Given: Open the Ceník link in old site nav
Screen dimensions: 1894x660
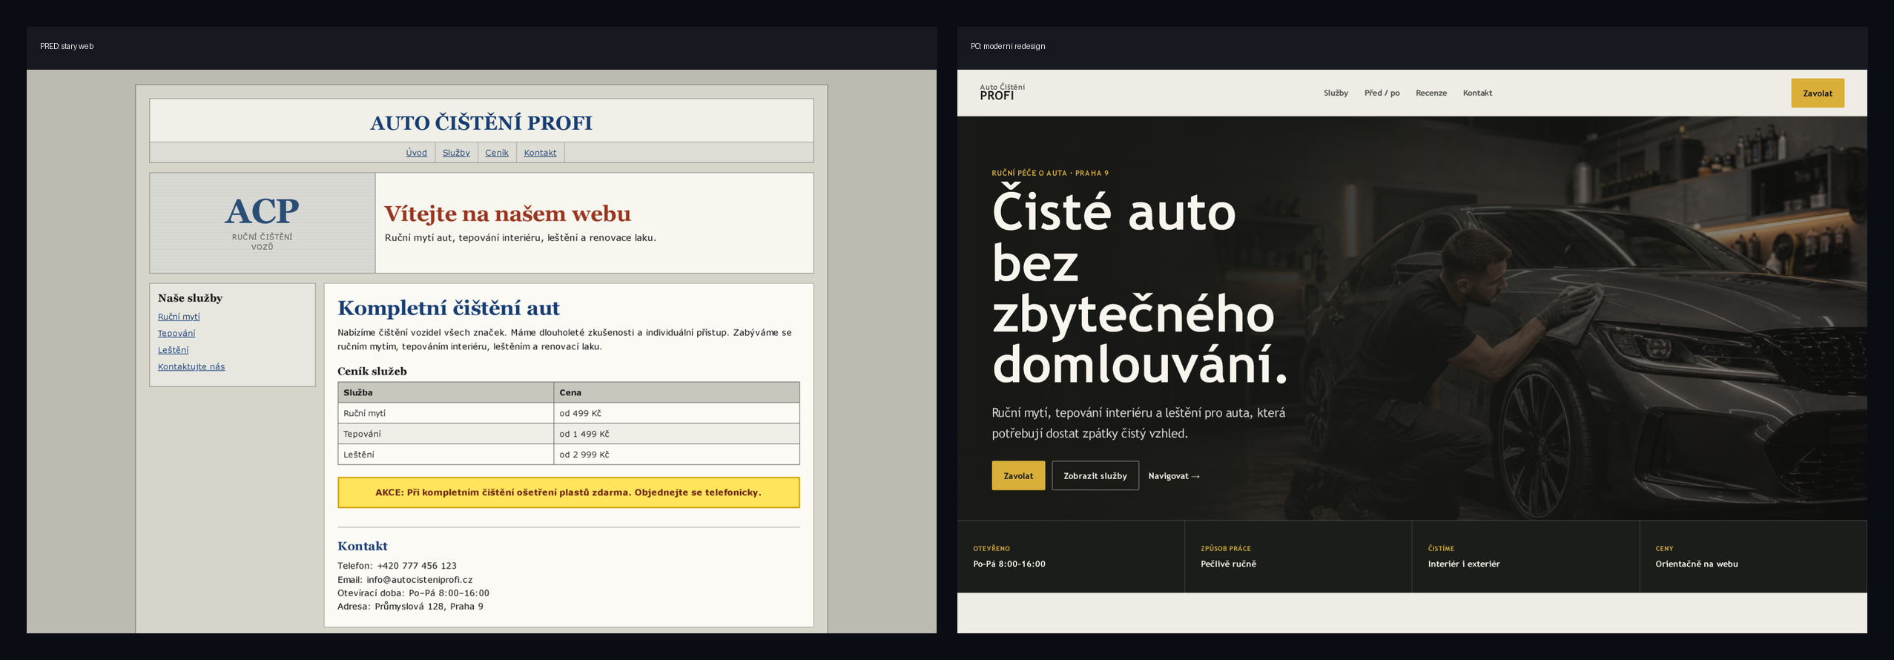Looking at the screenshot, I should coord(497,153).
